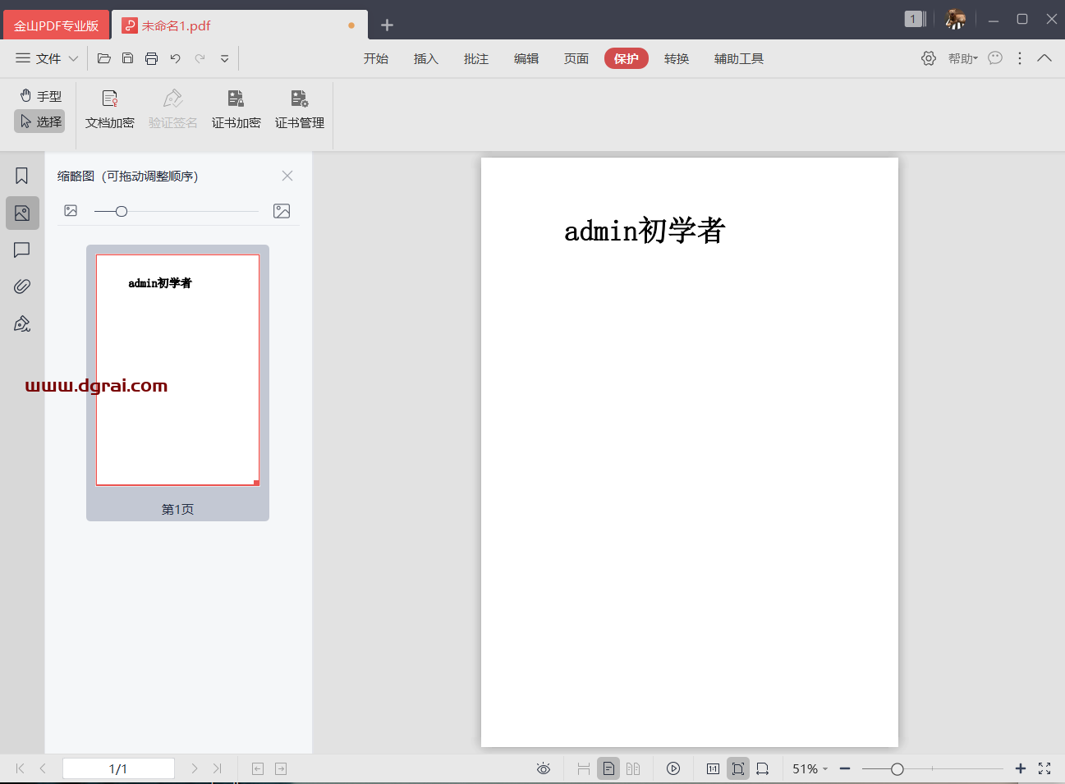Enter fullscreen mode icon
This screenshot has width=1065, height=784.
pyautogui.click(x=1044, y=768)
